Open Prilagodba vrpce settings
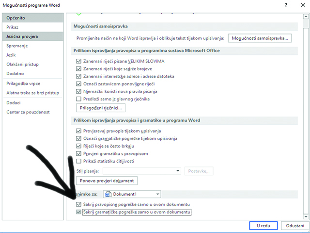The height and width of the screenshot is (233, 310). [33, 83]
